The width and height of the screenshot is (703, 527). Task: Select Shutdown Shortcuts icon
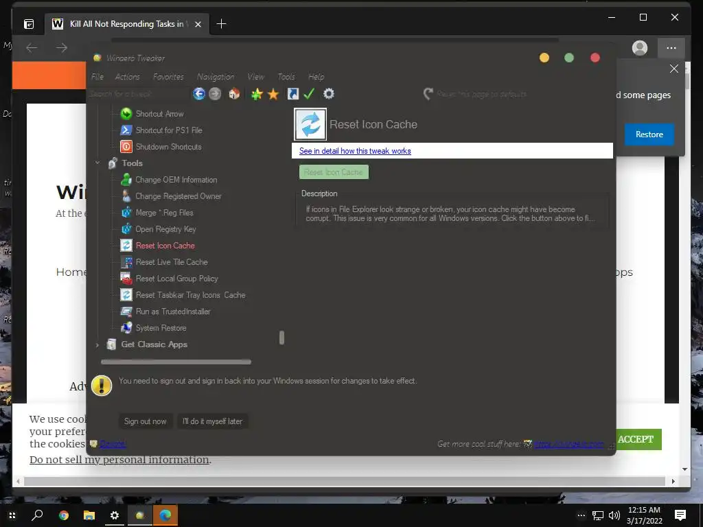[126, 147]
